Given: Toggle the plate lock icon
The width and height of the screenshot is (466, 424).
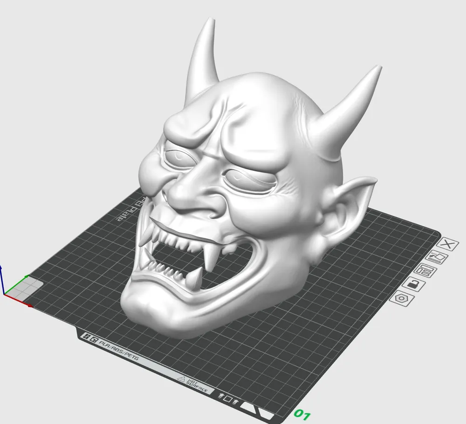Looking at the screenshot, I should point(414,284).
